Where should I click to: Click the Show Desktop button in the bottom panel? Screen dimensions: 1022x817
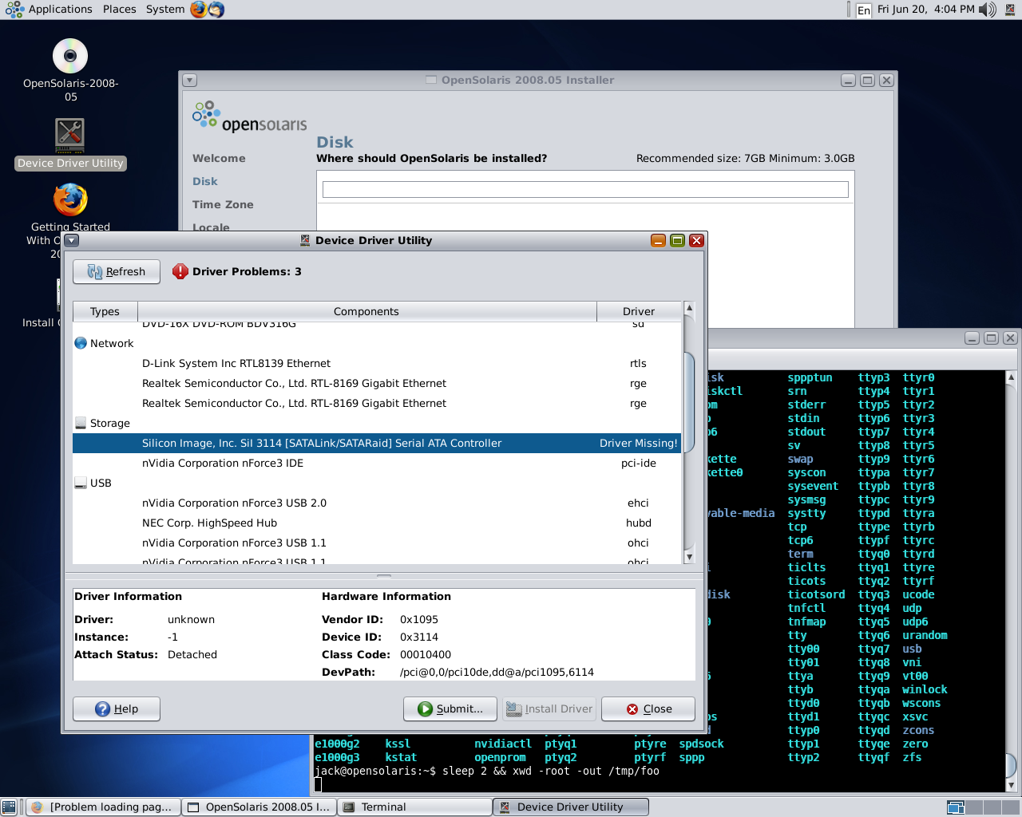tap(9, 807)
